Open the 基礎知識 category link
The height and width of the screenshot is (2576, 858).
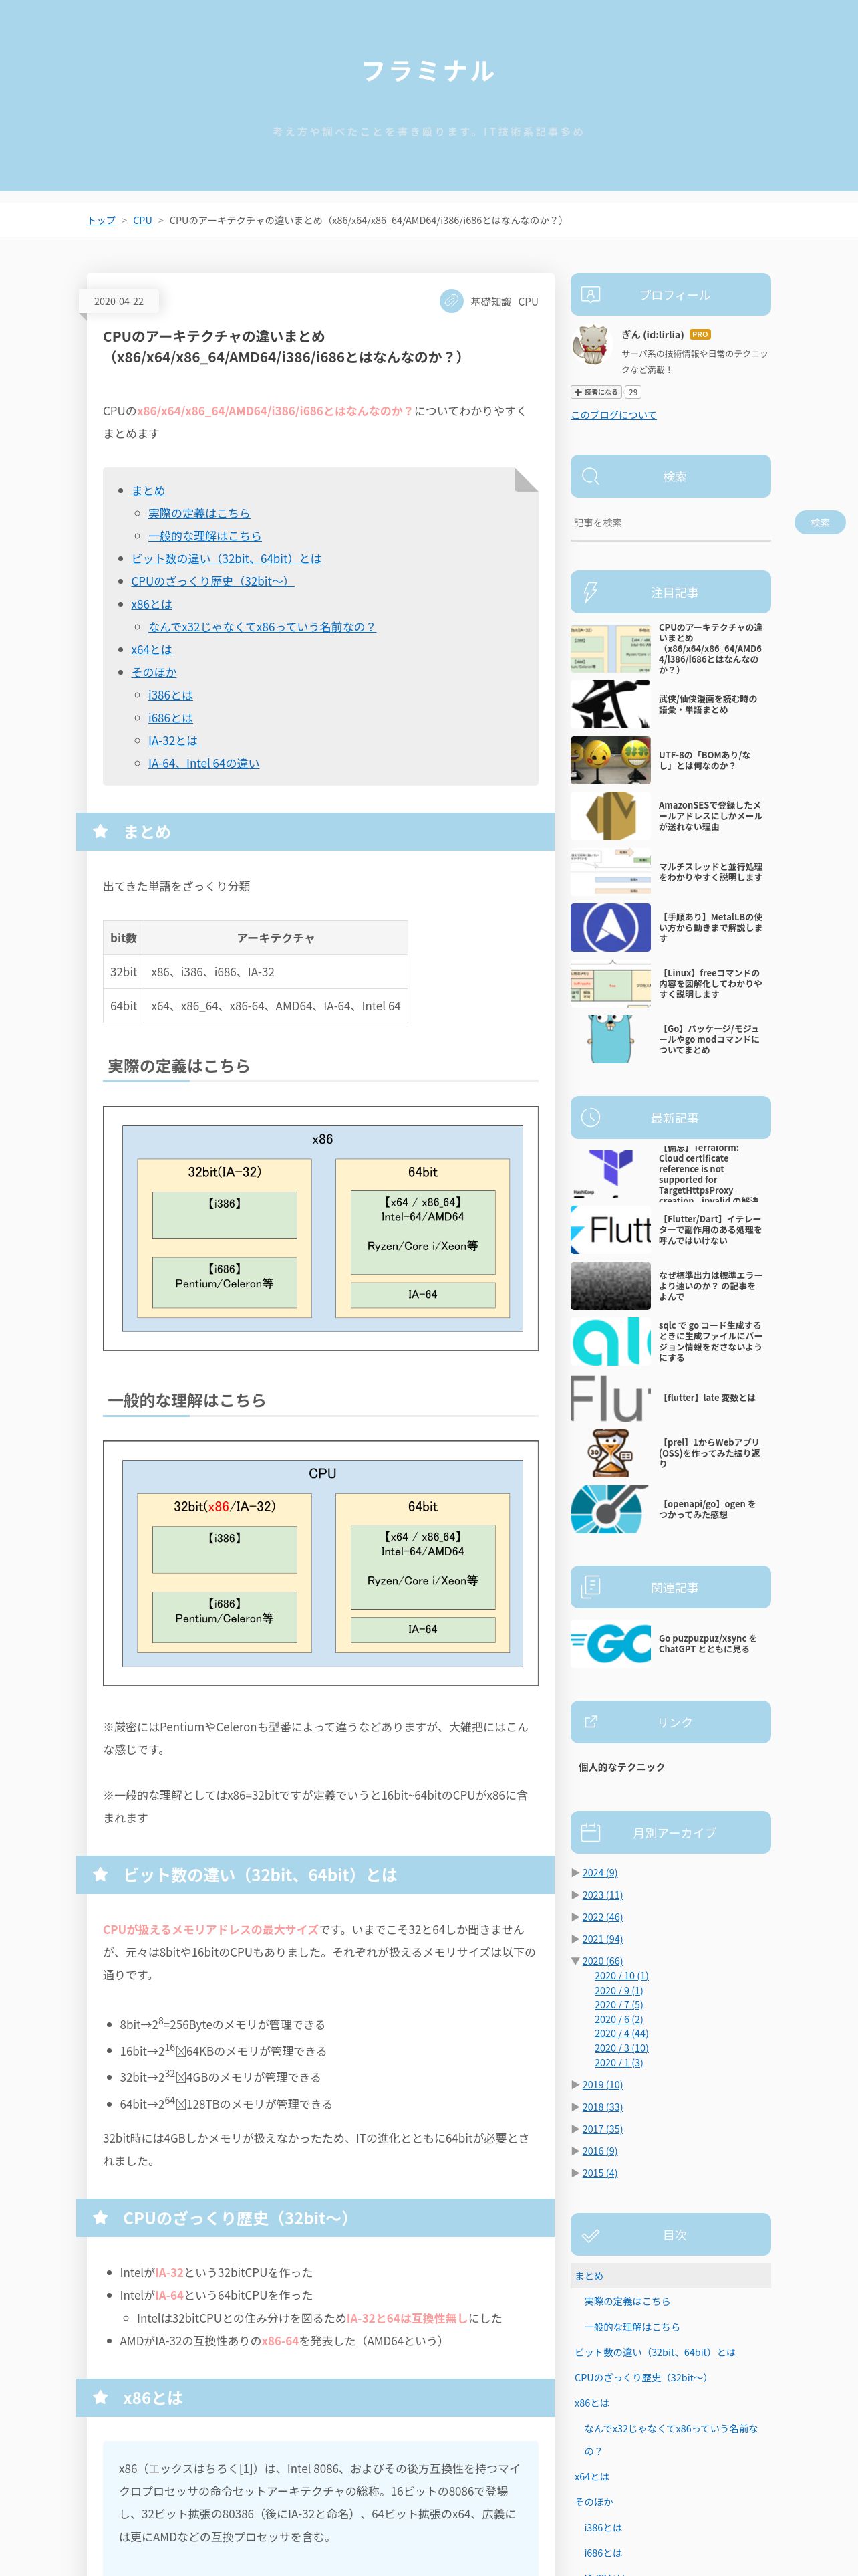click(x=490, y=301)
